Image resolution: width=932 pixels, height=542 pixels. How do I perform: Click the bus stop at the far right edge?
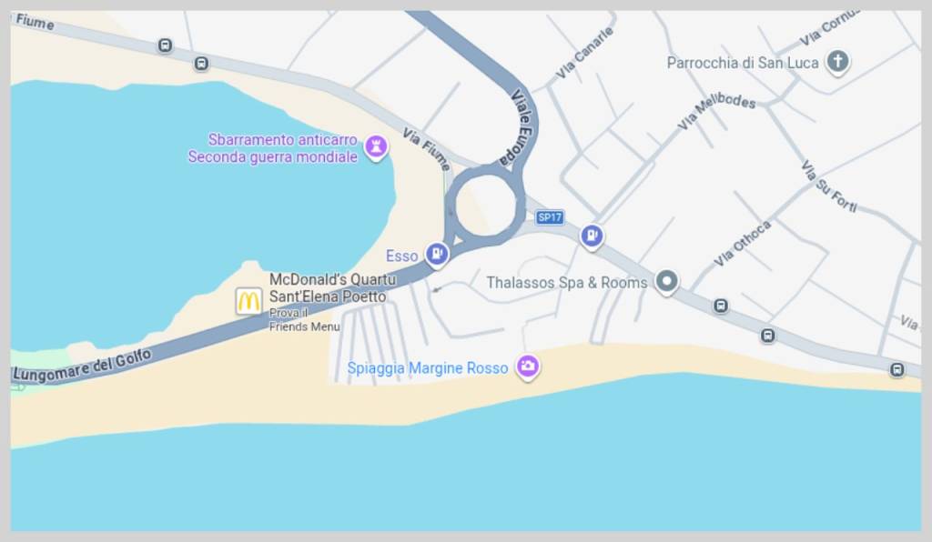[x=897, y=370]
